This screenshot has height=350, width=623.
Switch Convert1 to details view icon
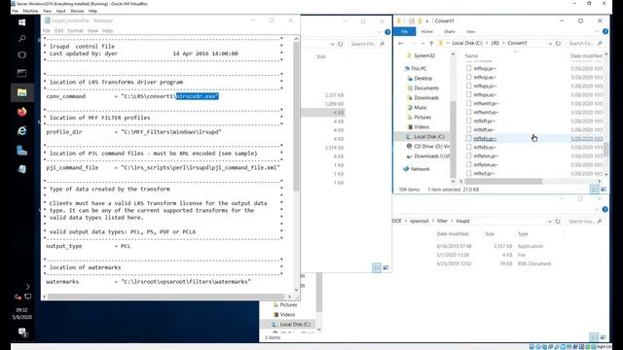(595, 190)
